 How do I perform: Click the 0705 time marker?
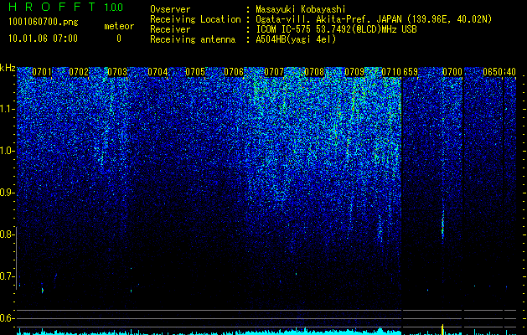point(195,72)
